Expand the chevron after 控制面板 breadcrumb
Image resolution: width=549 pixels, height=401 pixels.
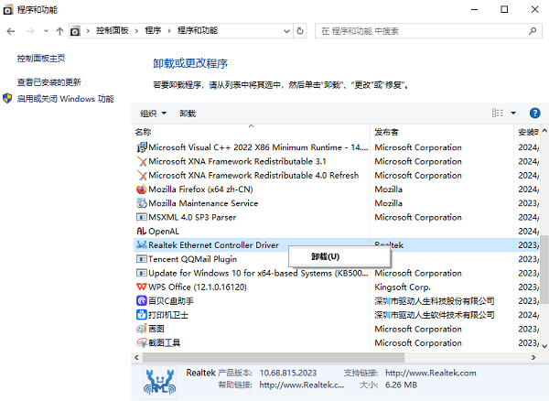tap(136, 31)
